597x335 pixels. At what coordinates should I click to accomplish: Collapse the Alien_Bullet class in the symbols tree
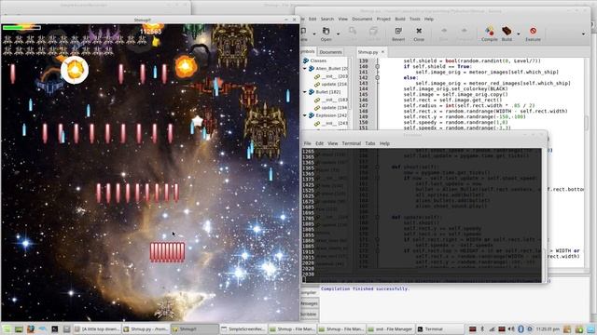[x=305, y=68]
